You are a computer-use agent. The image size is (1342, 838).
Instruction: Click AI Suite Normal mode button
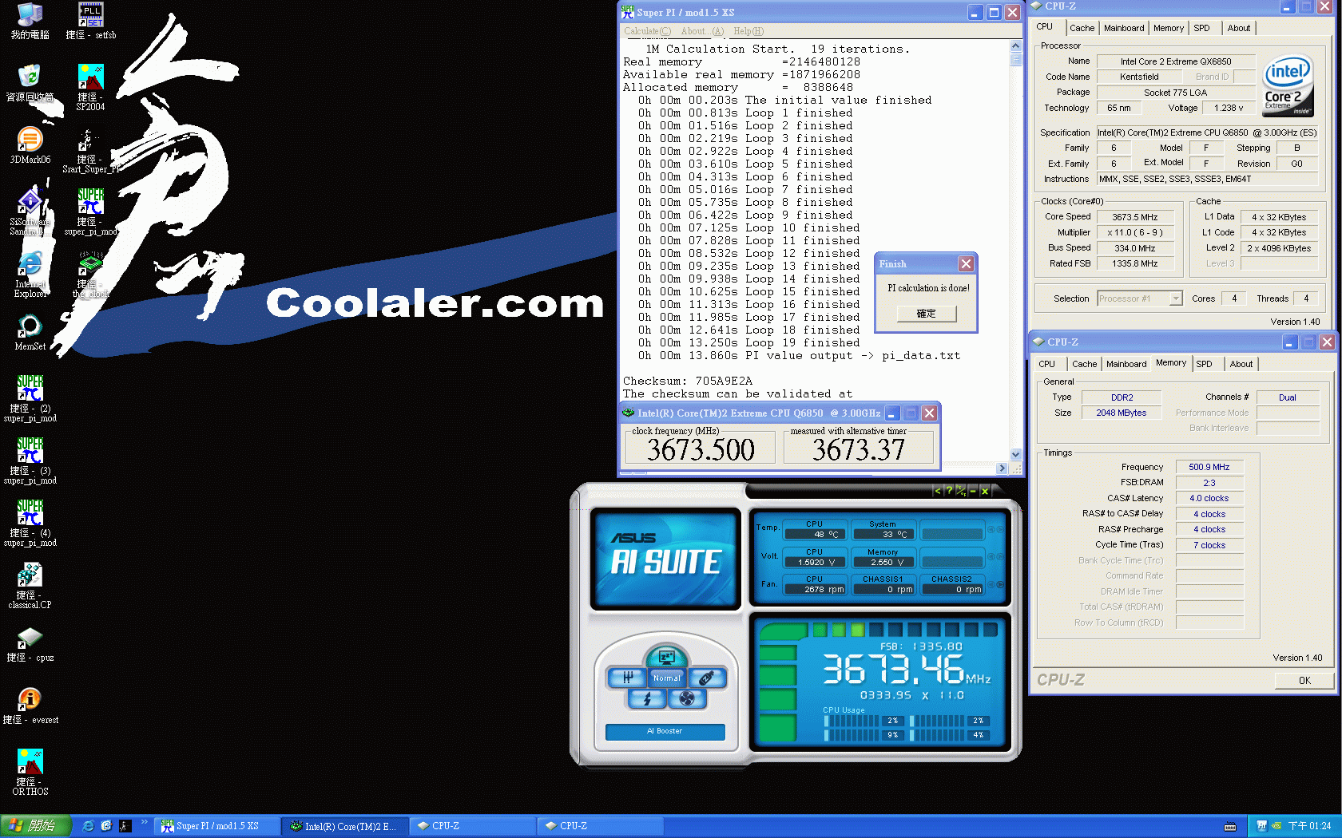666,678
